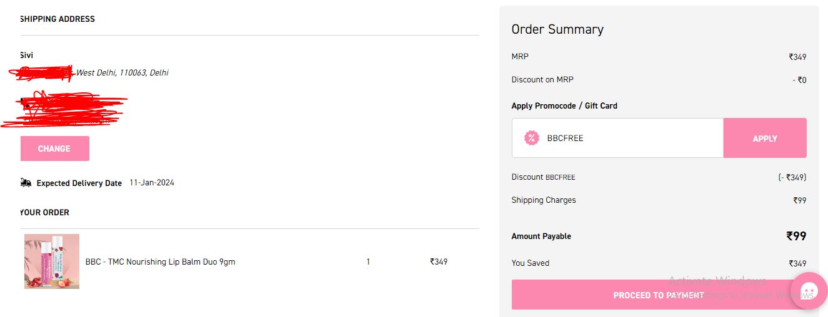Focus the promocode input field
Screen dimensions: 828x317
click(x=631, y=138)
